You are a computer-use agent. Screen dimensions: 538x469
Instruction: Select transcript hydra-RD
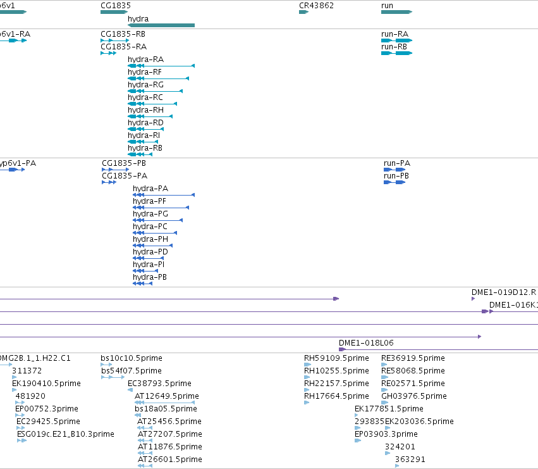[x=145, y=123]
